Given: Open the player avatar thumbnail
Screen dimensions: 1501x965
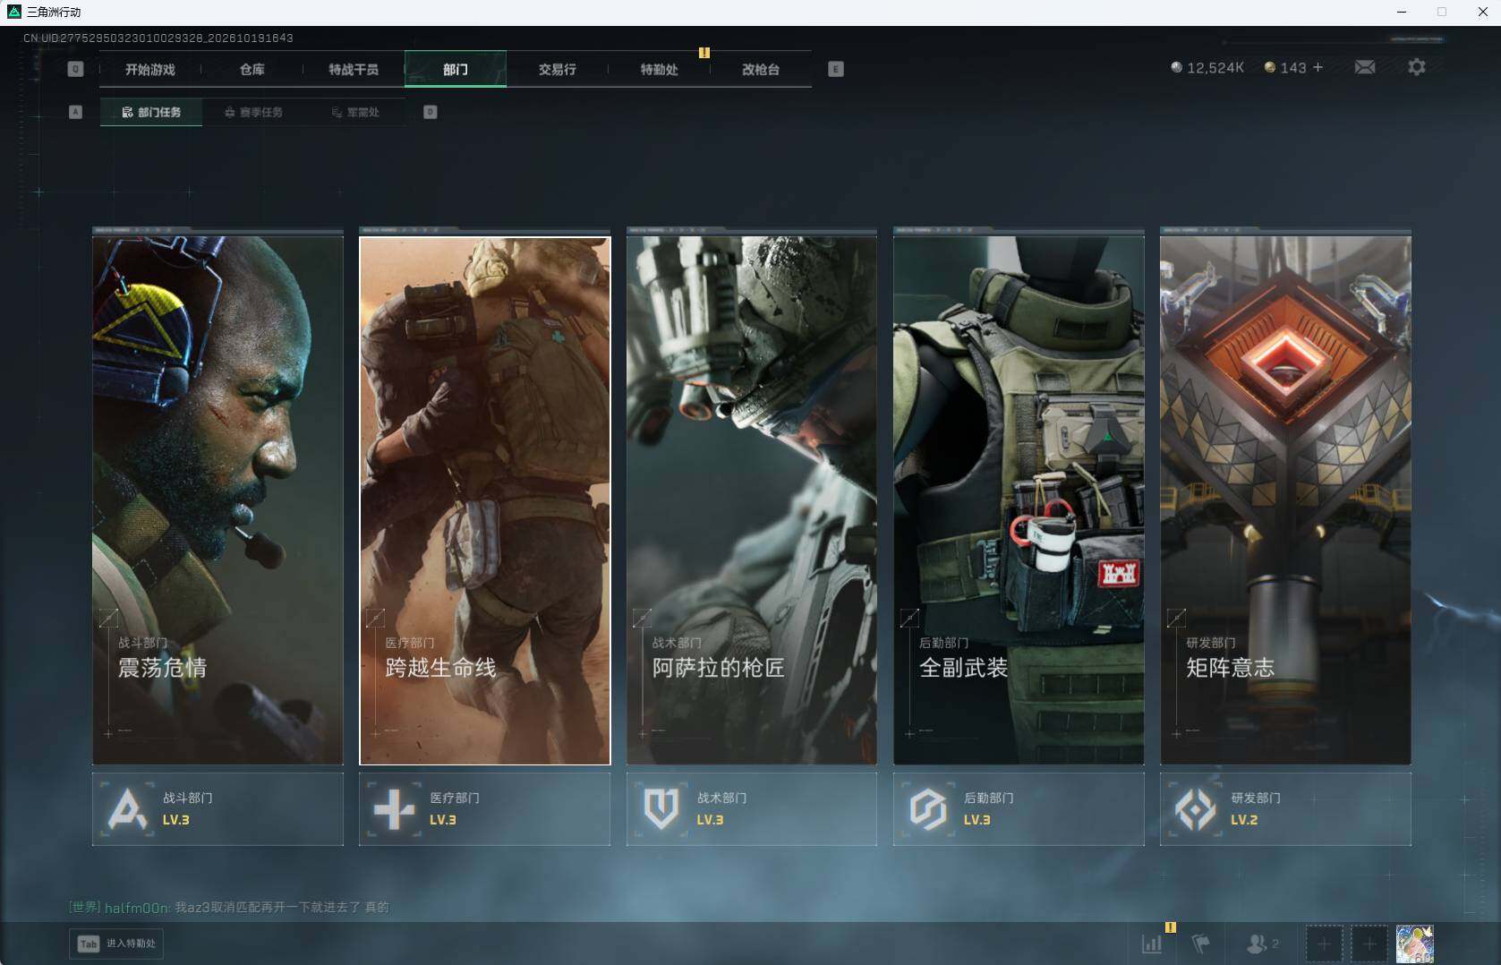Looking at the screenshot, I should coord(1415,944).
